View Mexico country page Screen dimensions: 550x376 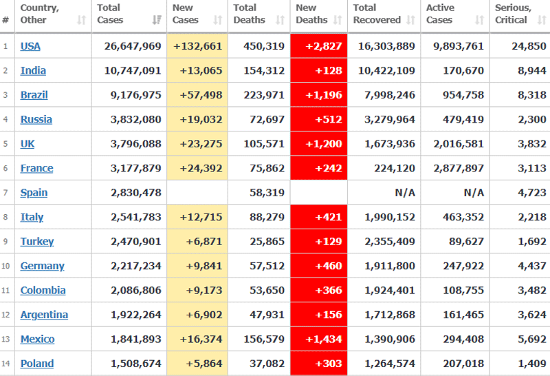pyautogui.click(x=37, y=339)
